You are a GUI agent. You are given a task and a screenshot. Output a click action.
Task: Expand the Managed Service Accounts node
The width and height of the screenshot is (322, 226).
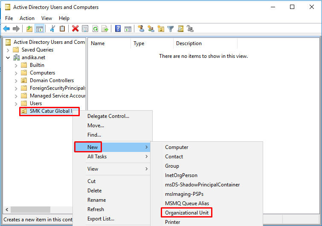16,96
